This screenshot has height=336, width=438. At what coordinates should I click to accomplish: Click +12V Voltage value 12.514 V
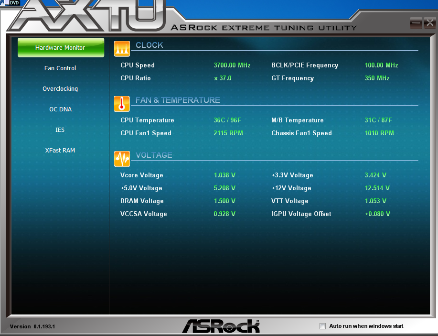tap(377, 188)
